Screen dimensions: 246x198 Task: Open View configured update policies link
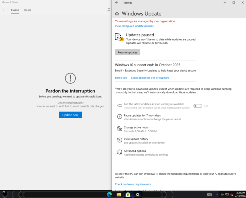pos(134,26)
